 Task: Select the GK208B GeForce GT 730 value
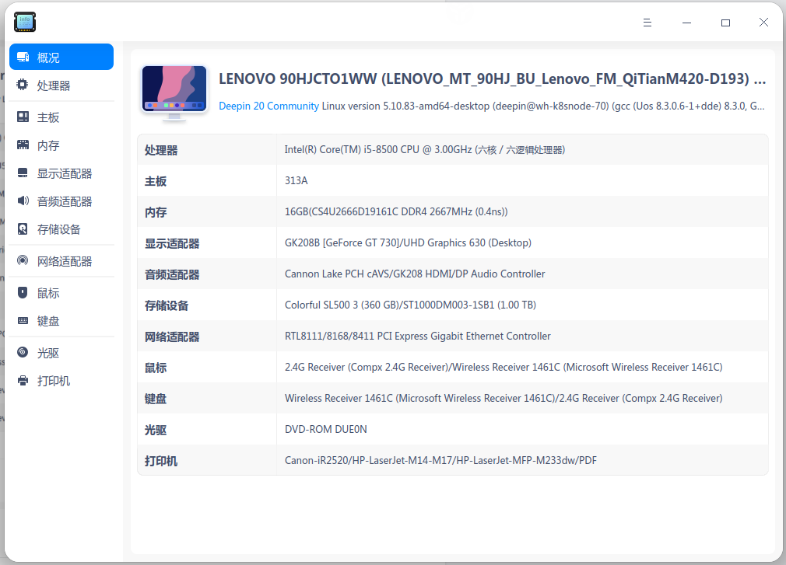[408, 242]
